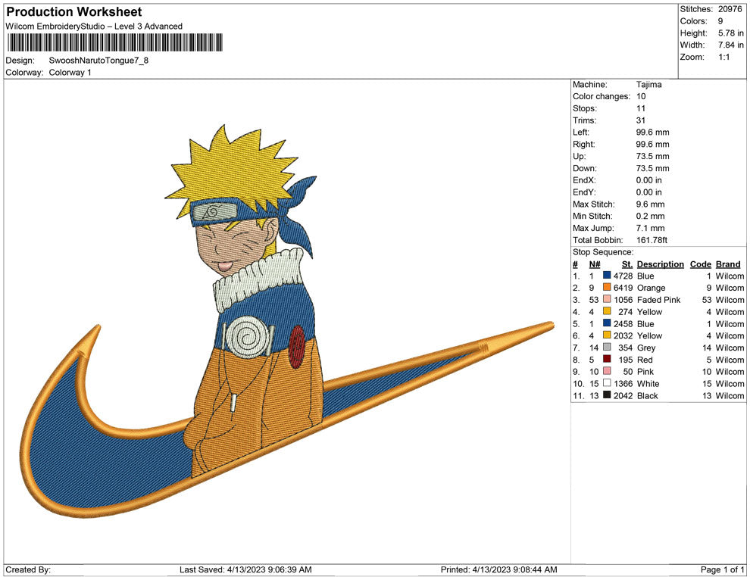Click the # column header

coord(575,264)
